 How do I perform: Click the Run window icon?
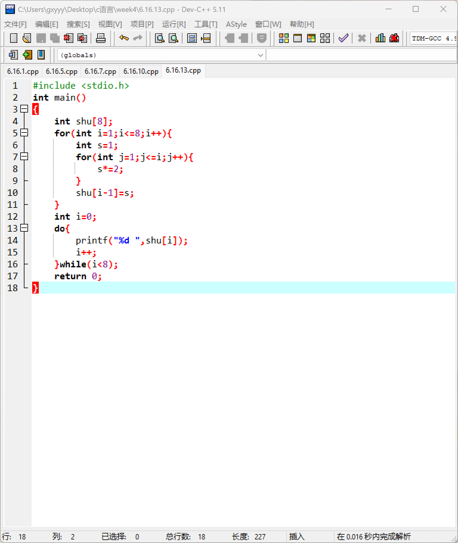point(298,38)
